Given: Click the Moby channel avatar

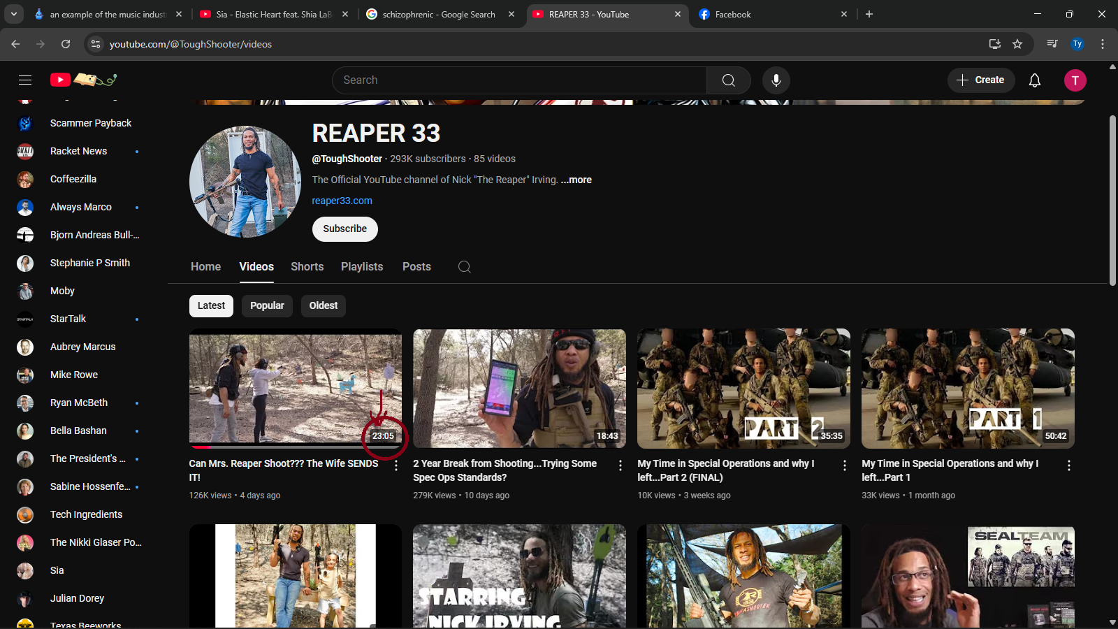Looking at the screenshot, I should (x=25, y=291).
